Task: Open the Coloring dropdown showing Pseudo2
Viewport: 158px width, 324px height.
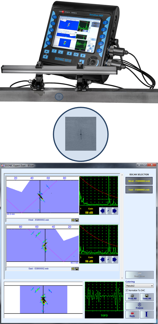Action: coord(140,286)
